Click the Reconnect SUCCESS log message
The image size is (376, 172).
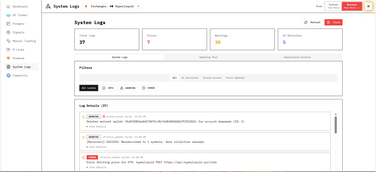click(x=146, y=142)
